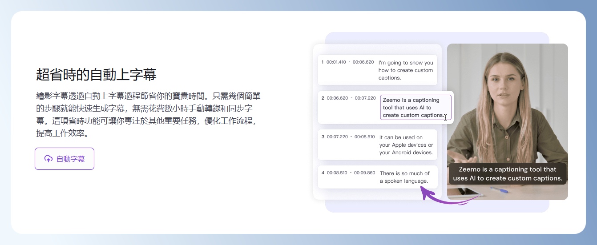Click the start timestamp 00:01.410
Screen dimensions: 597x245
click(x=336, y=62)
